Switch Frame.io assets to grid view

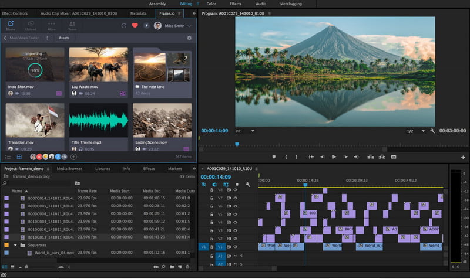click(x=19, y=156)
